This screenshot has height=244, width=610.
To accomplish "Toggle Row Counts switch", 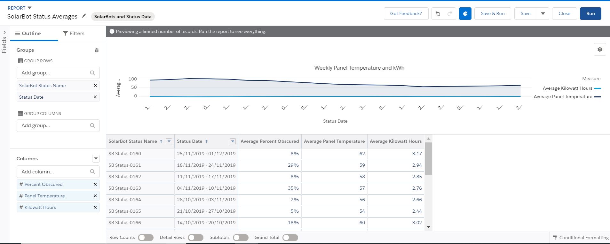I will (x=146, y=237).
